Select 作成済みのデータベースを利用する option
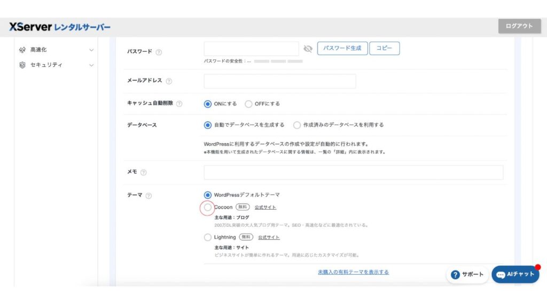Image resolution: width=547 pixels, height=308 pixels. click(297, 125)
